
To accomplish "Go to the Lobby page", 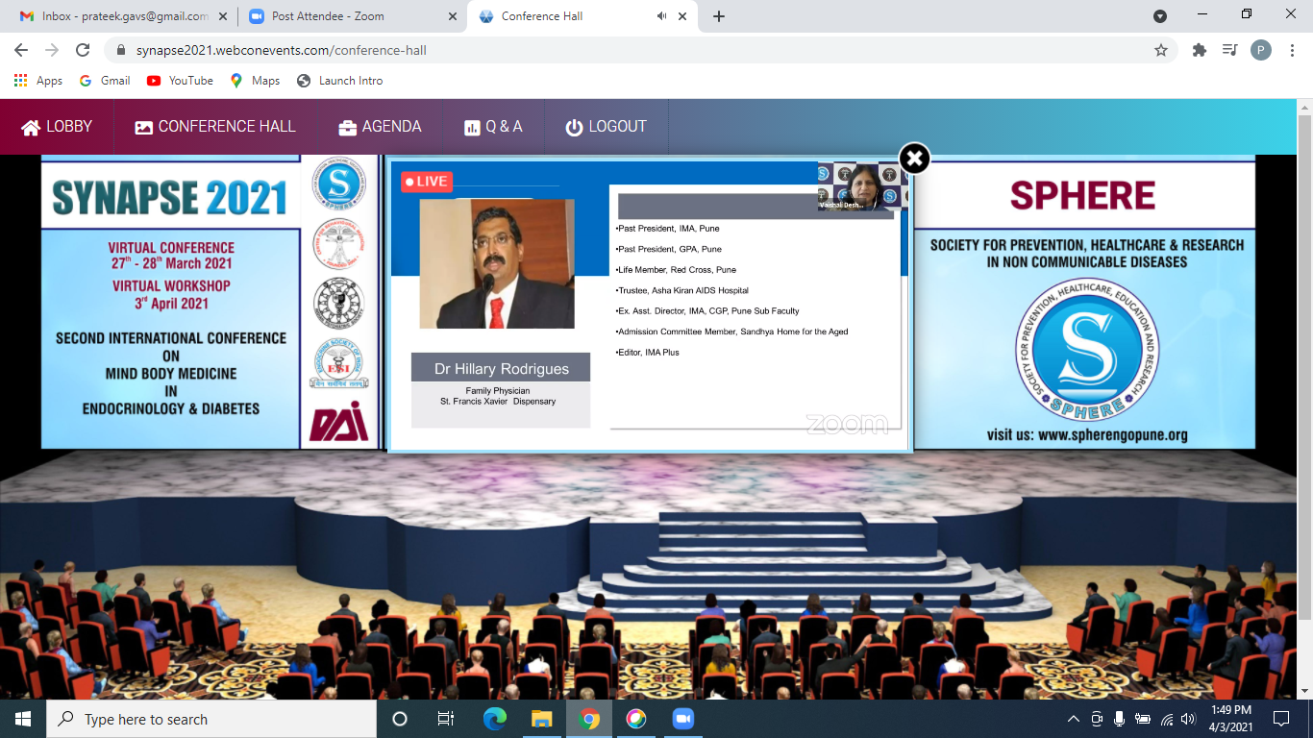I will pyautogui.click(x=57, y=127).
